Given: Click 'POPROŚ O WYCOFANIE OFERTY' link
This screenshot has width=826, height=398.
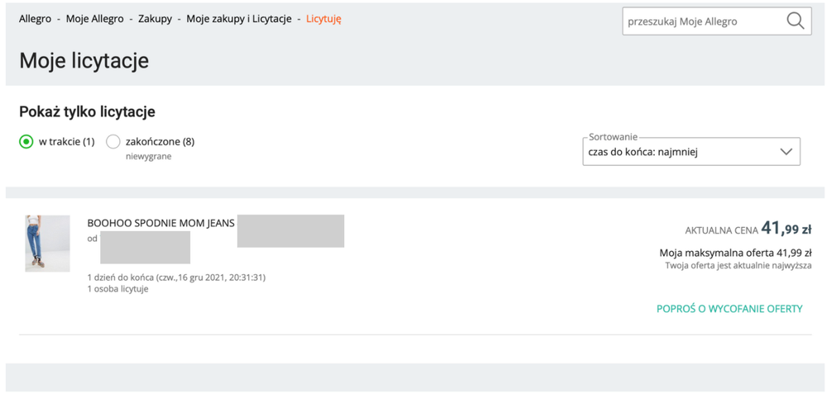Looking at the screenshot, I should pyautogui.click(x=729, y=309).
